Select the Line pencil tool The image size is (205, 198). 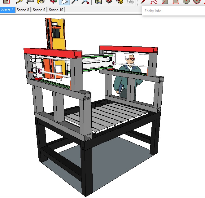point(143,2)
